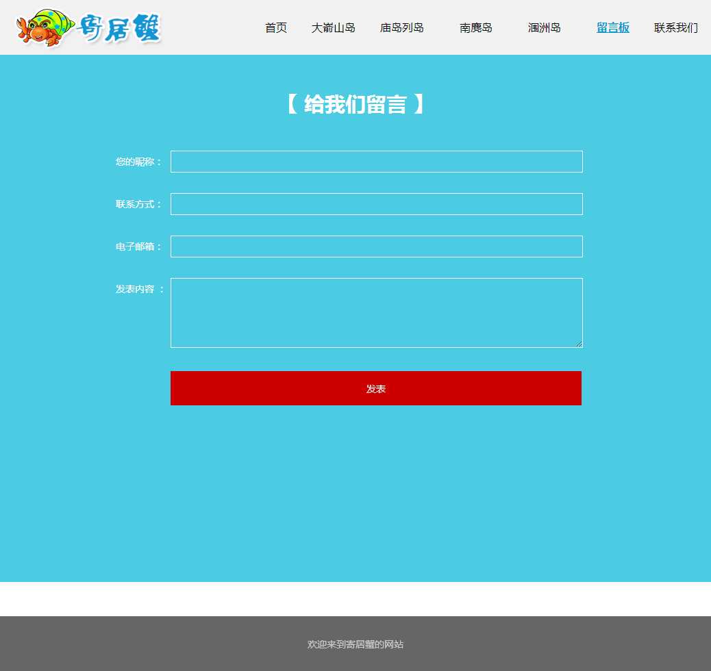This screenshot has height=671, width=711.
Task: Click the 联系方式 label
Action: 139,204
